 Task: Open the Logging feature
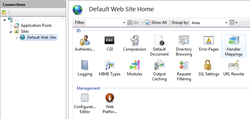tap(85, 68)
